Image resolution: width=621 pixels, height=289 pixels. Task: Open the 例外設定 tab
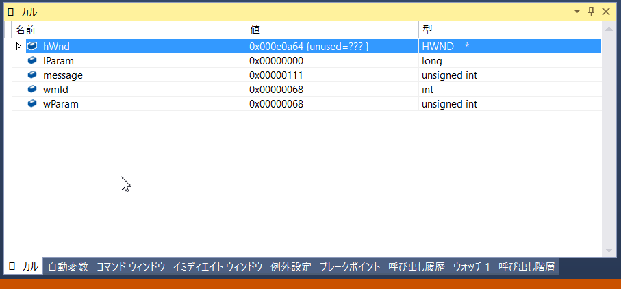coord(290,267)
